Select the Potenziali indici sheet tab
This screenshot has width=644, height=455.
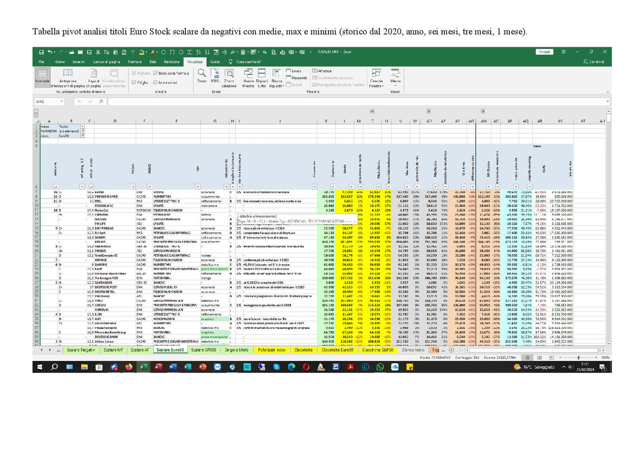271,350
